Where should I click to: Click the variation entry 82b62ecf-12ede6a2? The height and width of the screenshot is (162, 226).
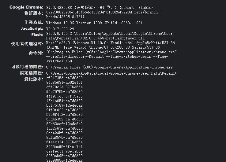[64, 123]
